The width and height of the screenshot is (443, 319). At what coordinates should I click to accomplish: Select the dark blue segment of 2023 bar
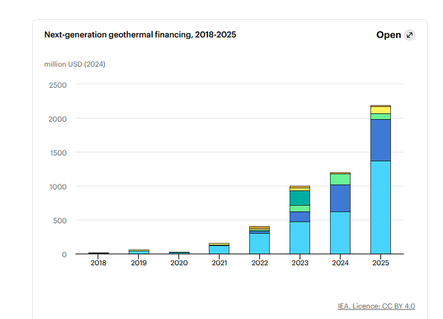(300, 217)
